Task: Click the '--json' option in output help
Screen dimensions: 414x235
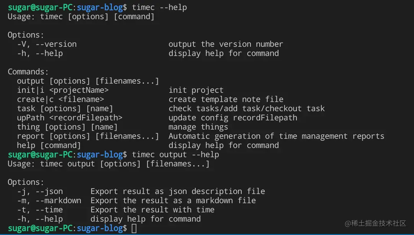Action: point(49,191)
